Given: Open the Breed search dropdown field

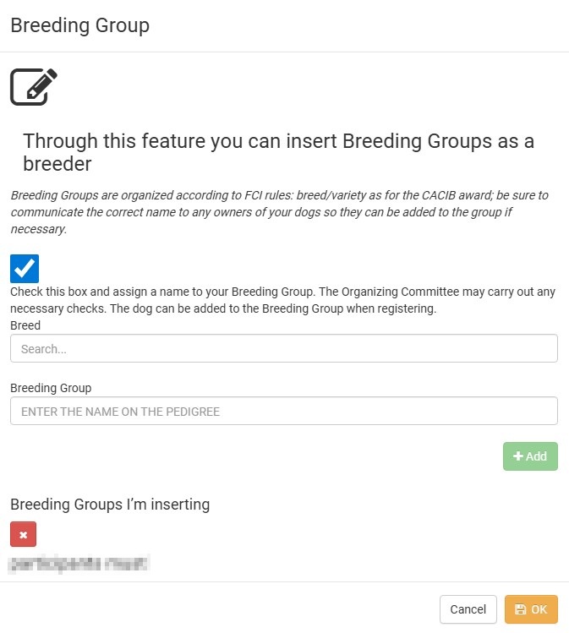Looking at the screenshot, I should [283, 348].
